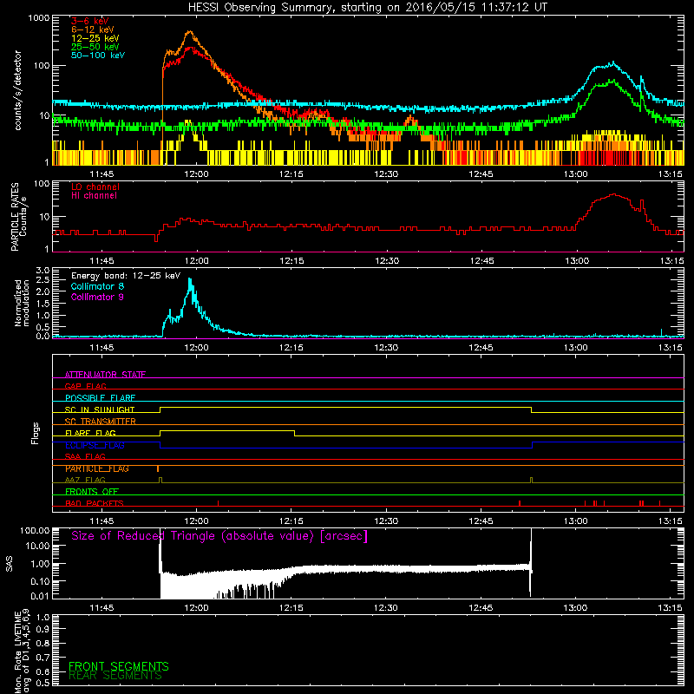
Task: Click the counts/s/detector axis label
Action: (17, 90)
